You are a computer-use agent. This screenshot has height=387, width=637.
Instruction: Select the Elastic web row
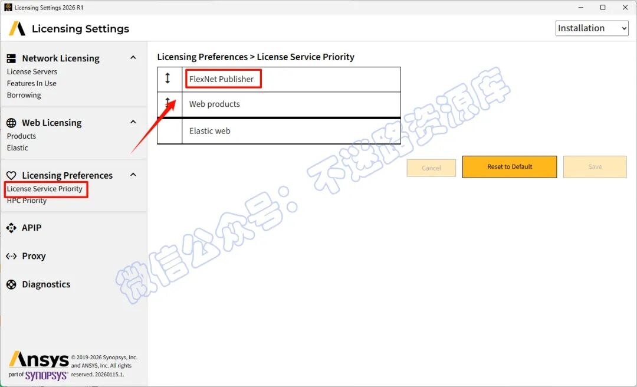pos(278,131)
